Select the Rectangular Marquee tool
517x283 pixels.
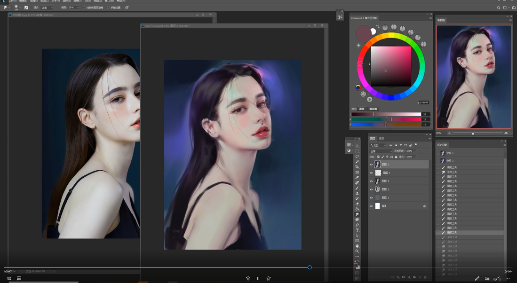click(x=357, y=151)
